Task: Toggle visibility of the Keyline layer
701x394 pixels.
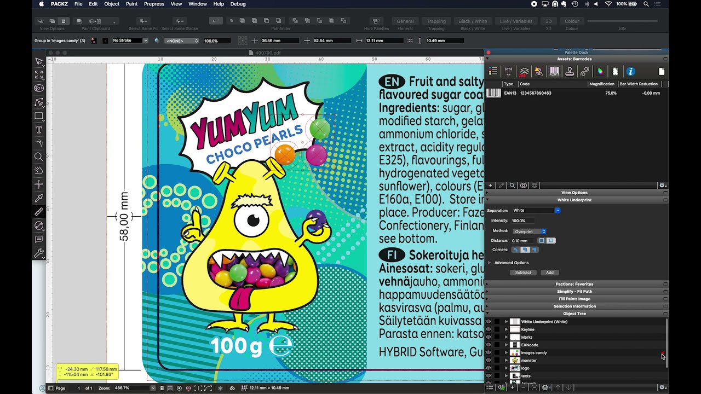Action: [x=489, y=329]
